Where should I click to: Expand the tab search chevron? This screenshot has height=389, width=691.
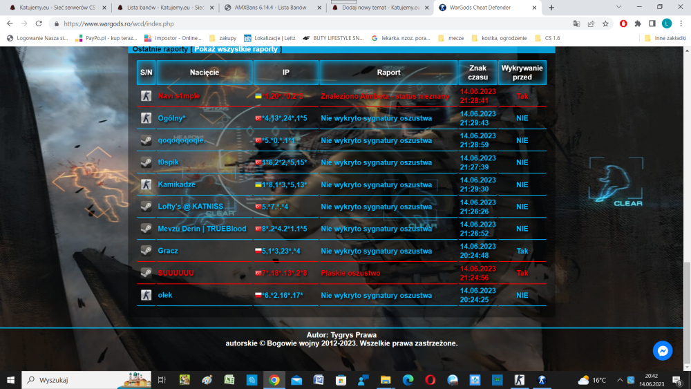coord(618,7)
